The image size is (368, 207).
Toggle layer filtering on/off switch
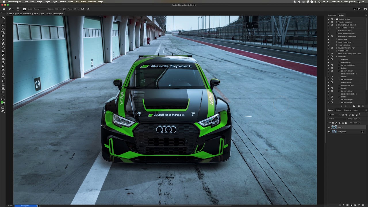pos(360,114)
